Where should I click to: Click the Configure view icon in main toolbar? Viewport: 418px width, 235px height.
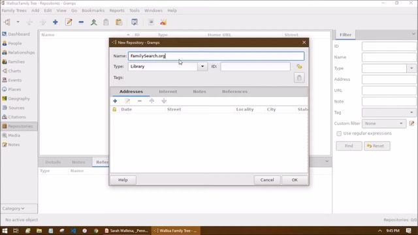(x=135, y=22)
